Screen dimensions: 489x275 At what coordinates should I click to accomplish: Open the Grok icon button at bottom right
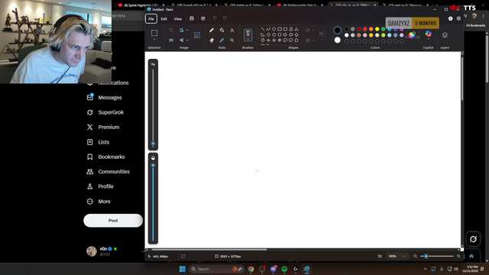click(x=473, y=239)
